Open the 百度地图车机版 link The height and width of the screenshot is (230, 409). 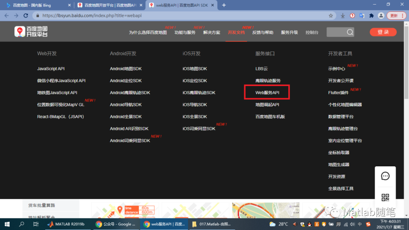[270, 117]
